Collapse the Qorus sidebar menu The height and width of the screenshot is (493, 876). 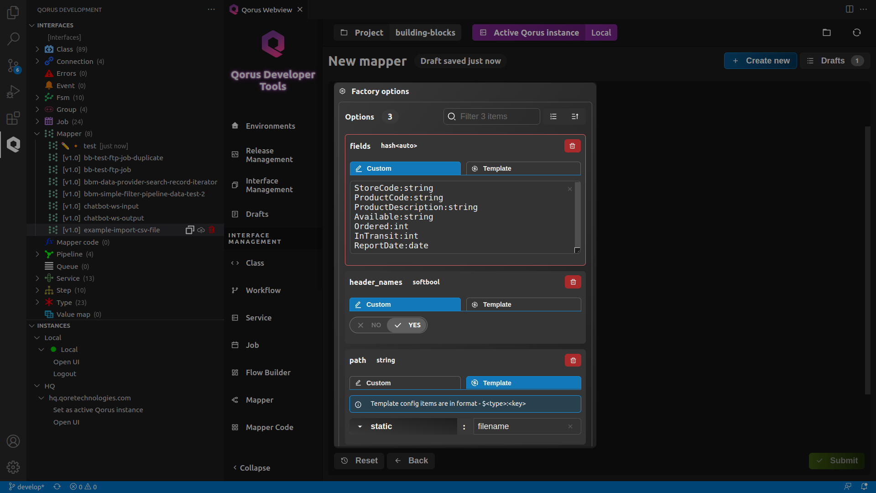coord(252,468)
